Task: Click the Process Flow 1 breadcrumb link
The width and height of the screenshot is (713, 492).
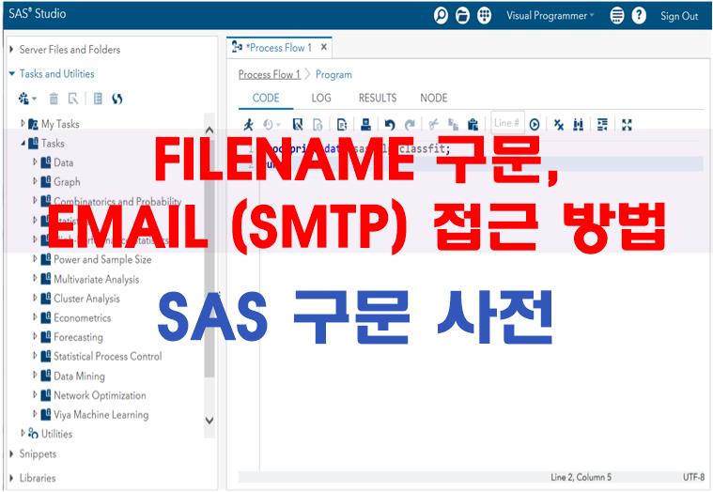Action: pos(270,74)
